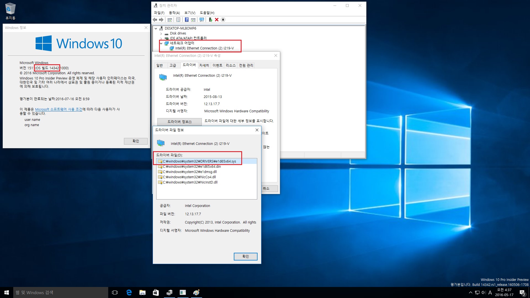Viewport: 530px width, 298px height.
Task: Select NicInstD.dll in the driver file list
Action: 206,182
